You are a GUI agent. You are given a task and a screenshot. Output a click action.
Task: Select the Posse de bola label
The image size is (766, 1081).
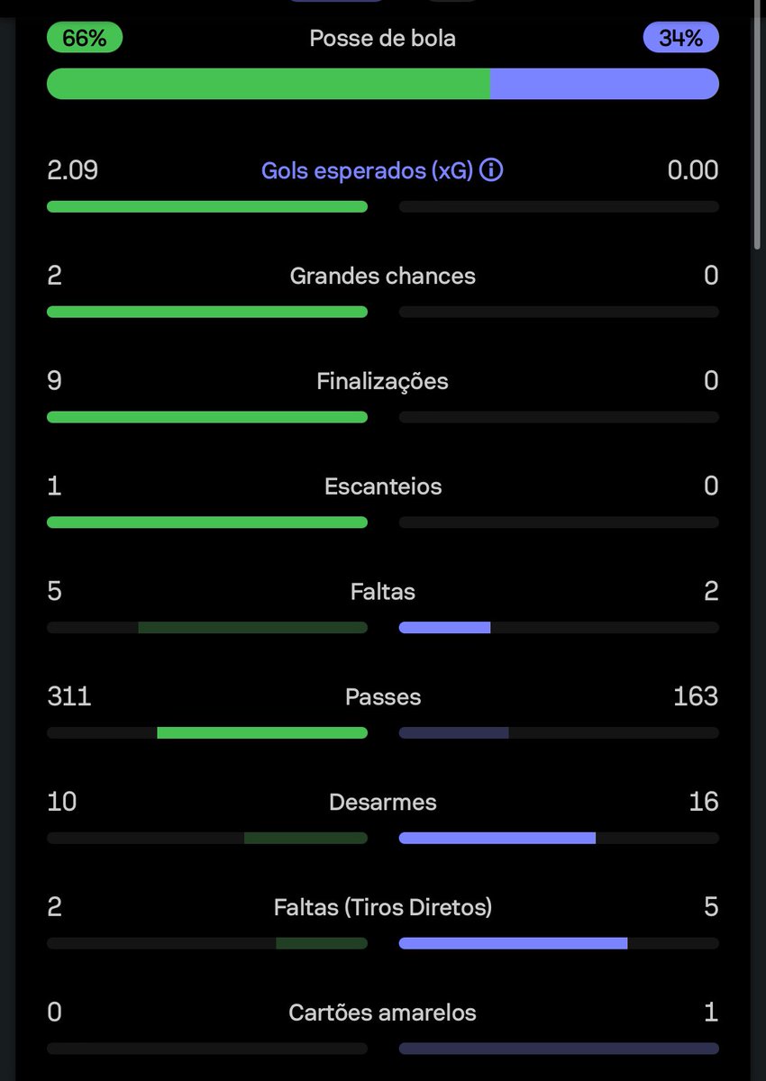point(382,39)
